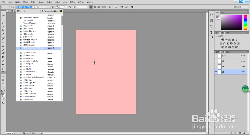250x135 pixels.
Task: Change the screen mode
Action: [x=3, y=103]
